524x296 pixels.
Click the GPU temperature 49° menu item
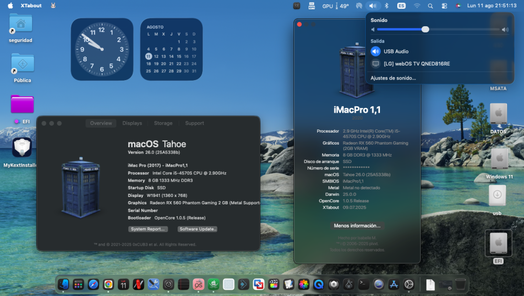click(x=335, y=6)
